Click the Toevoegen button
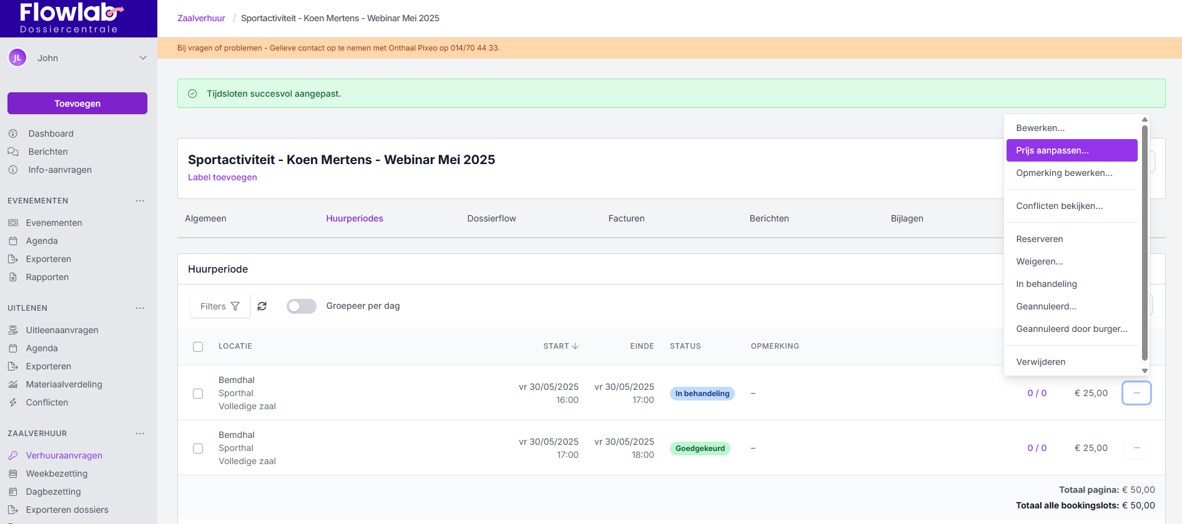The height and width of the screenshot is (524, 1182). point(77,104)
